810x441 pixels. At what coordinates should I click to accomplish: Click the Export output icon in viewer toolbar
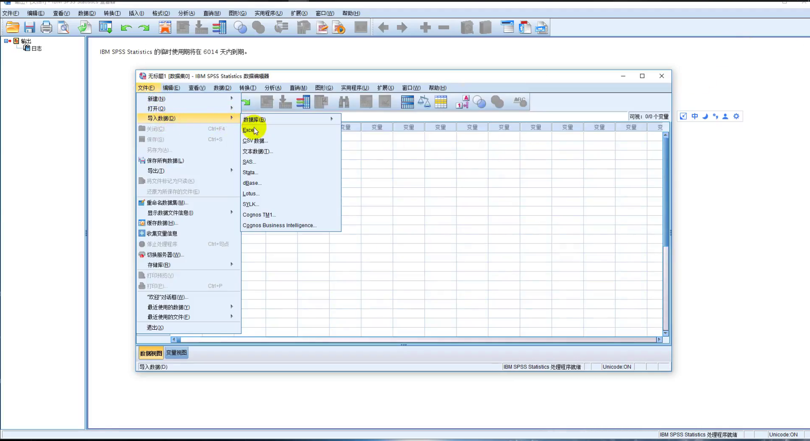[85, 28]
